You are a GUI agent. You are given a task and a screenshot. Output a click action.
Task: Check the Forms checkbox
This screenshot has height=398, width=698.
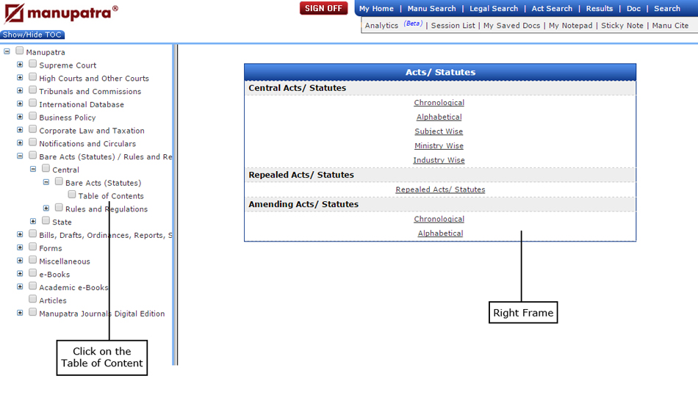coord(32,247)
